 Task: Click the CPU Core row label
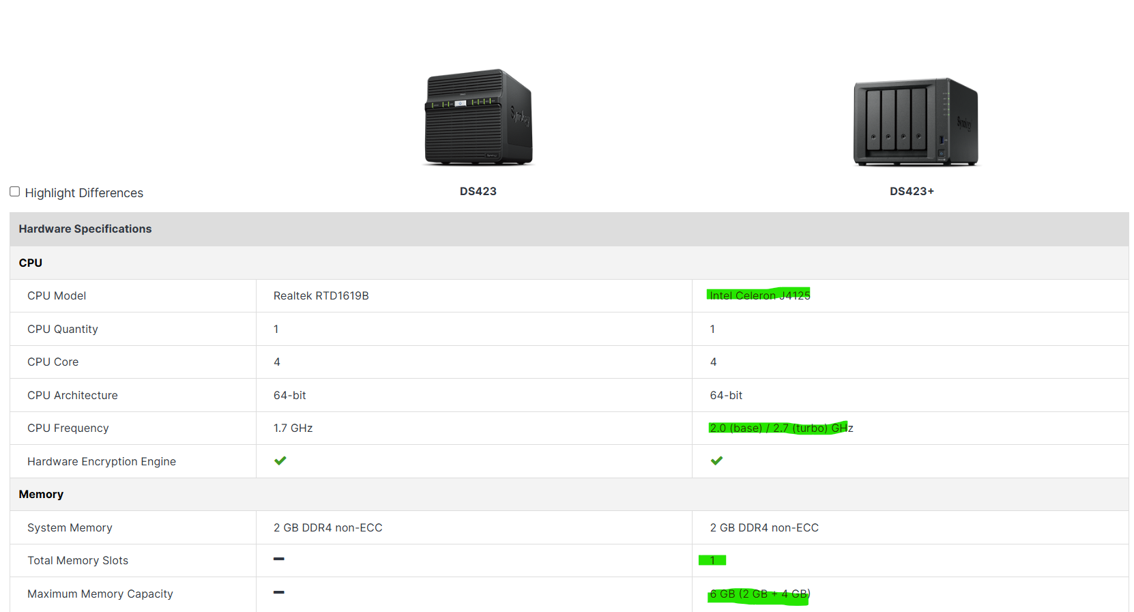[x=53, y=362]
